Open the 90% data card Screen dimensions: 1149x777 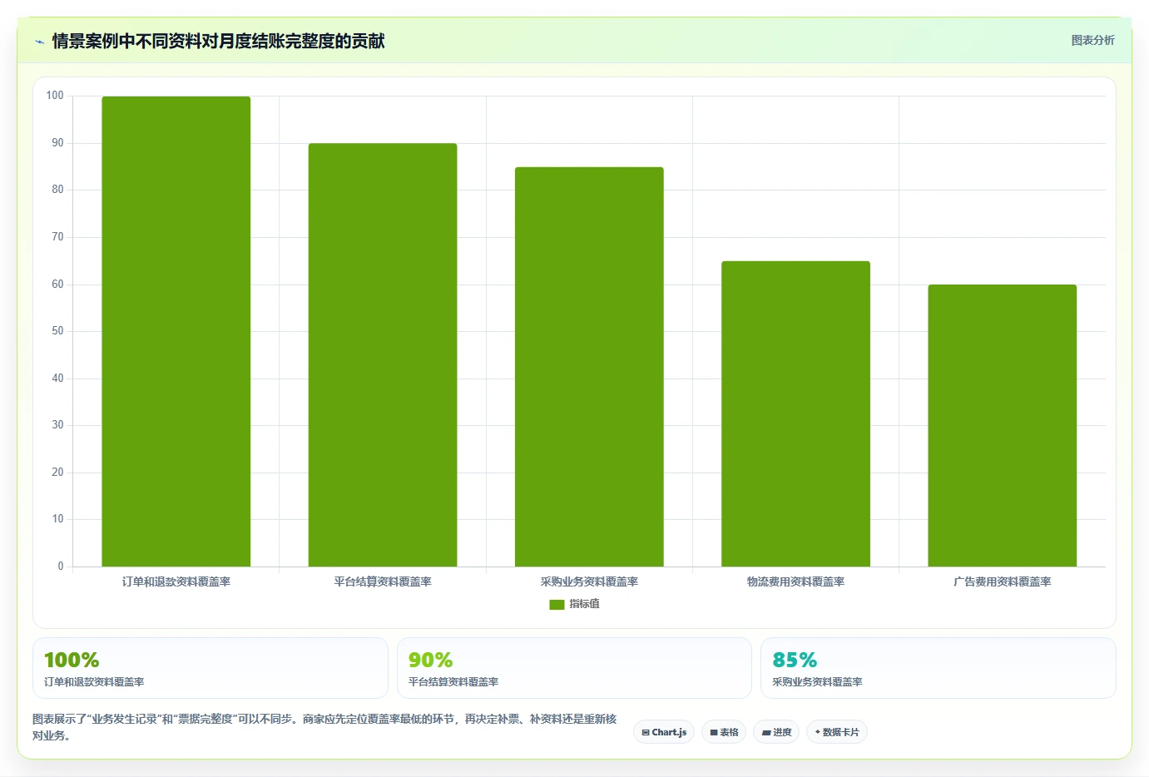click(x=574, y=668)
